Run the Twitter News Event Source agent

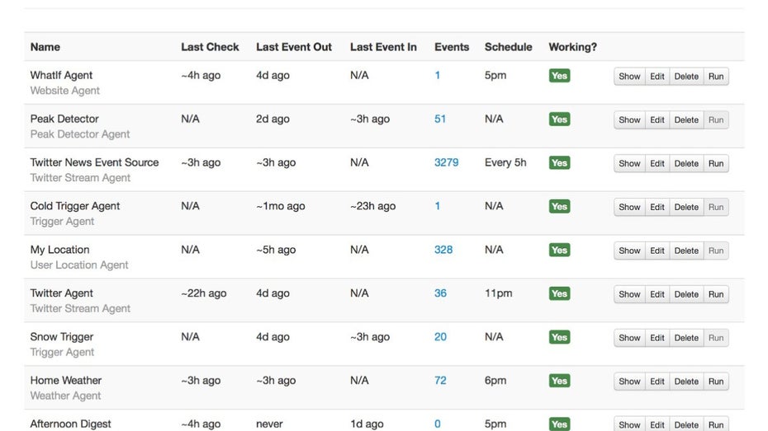pyautogui.click(x=715, y=164)
